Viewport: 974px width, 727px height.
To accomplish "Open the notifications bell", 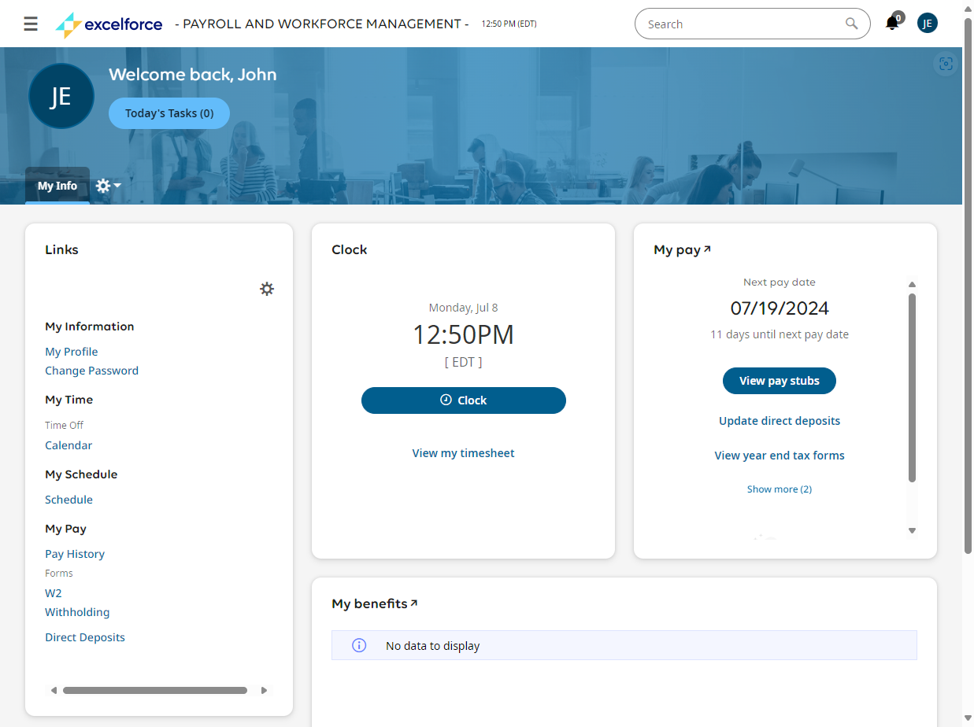I will point(891,24).
